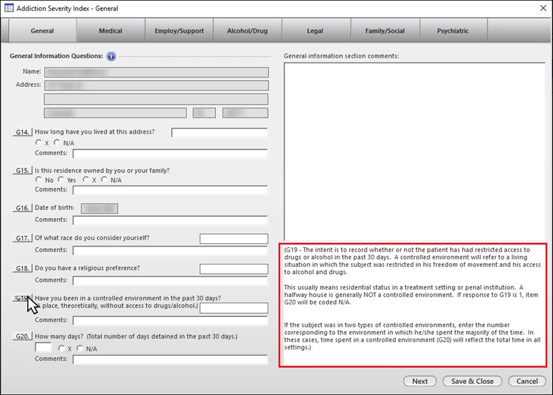Click the Next button
The image size is (553, 395).
click(420, 381)
